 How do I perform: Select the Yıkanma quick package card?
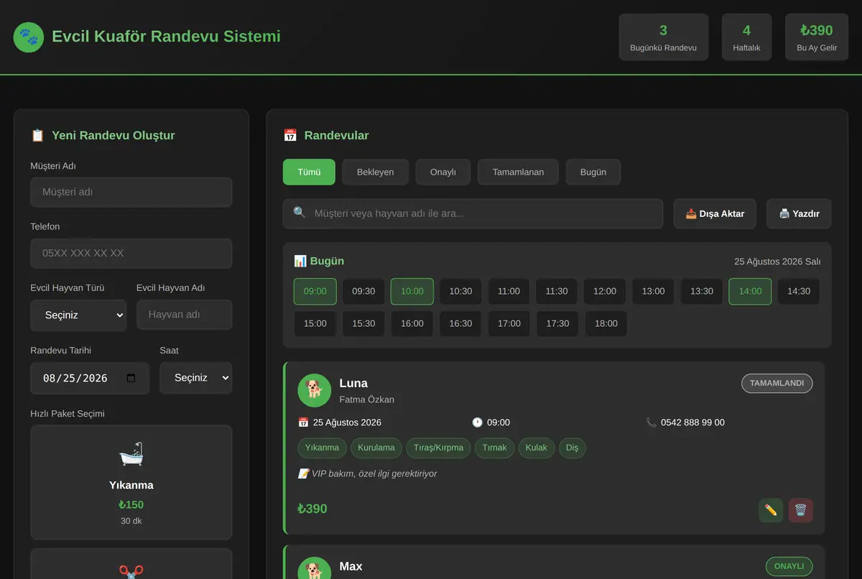(131, 482)
